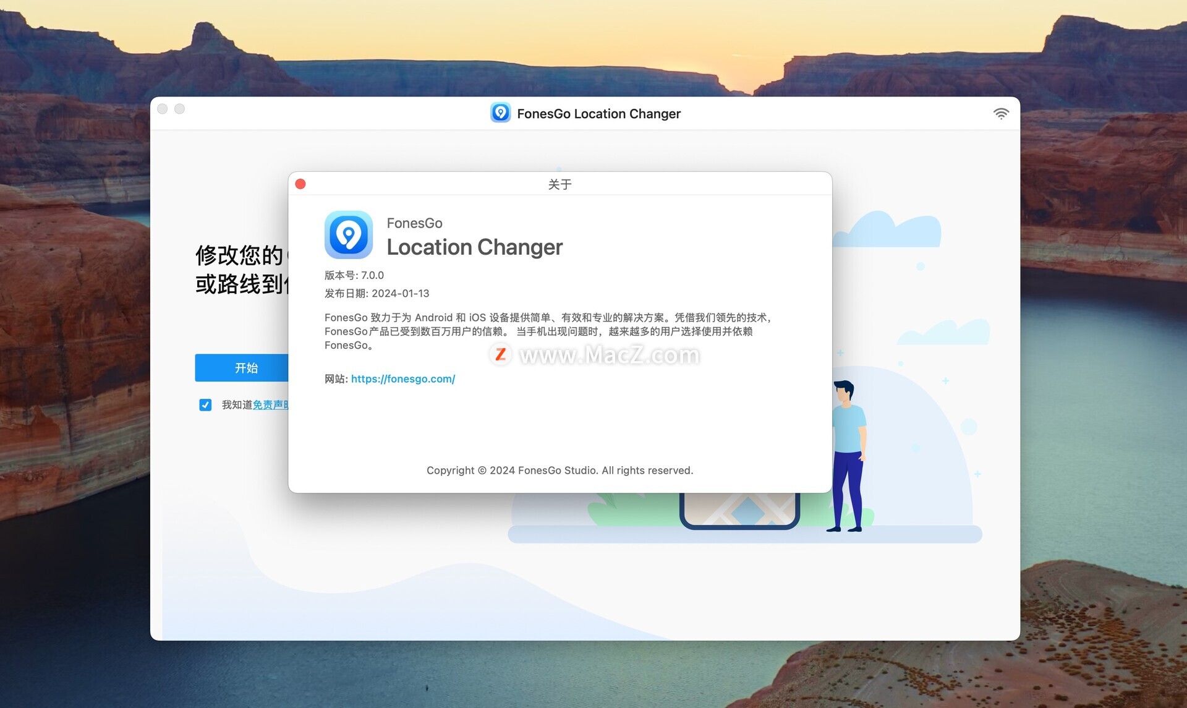Screen dimensions: 1187x708
Task: Close the 关于 dialog with the red button
Action: coord(300,184)
